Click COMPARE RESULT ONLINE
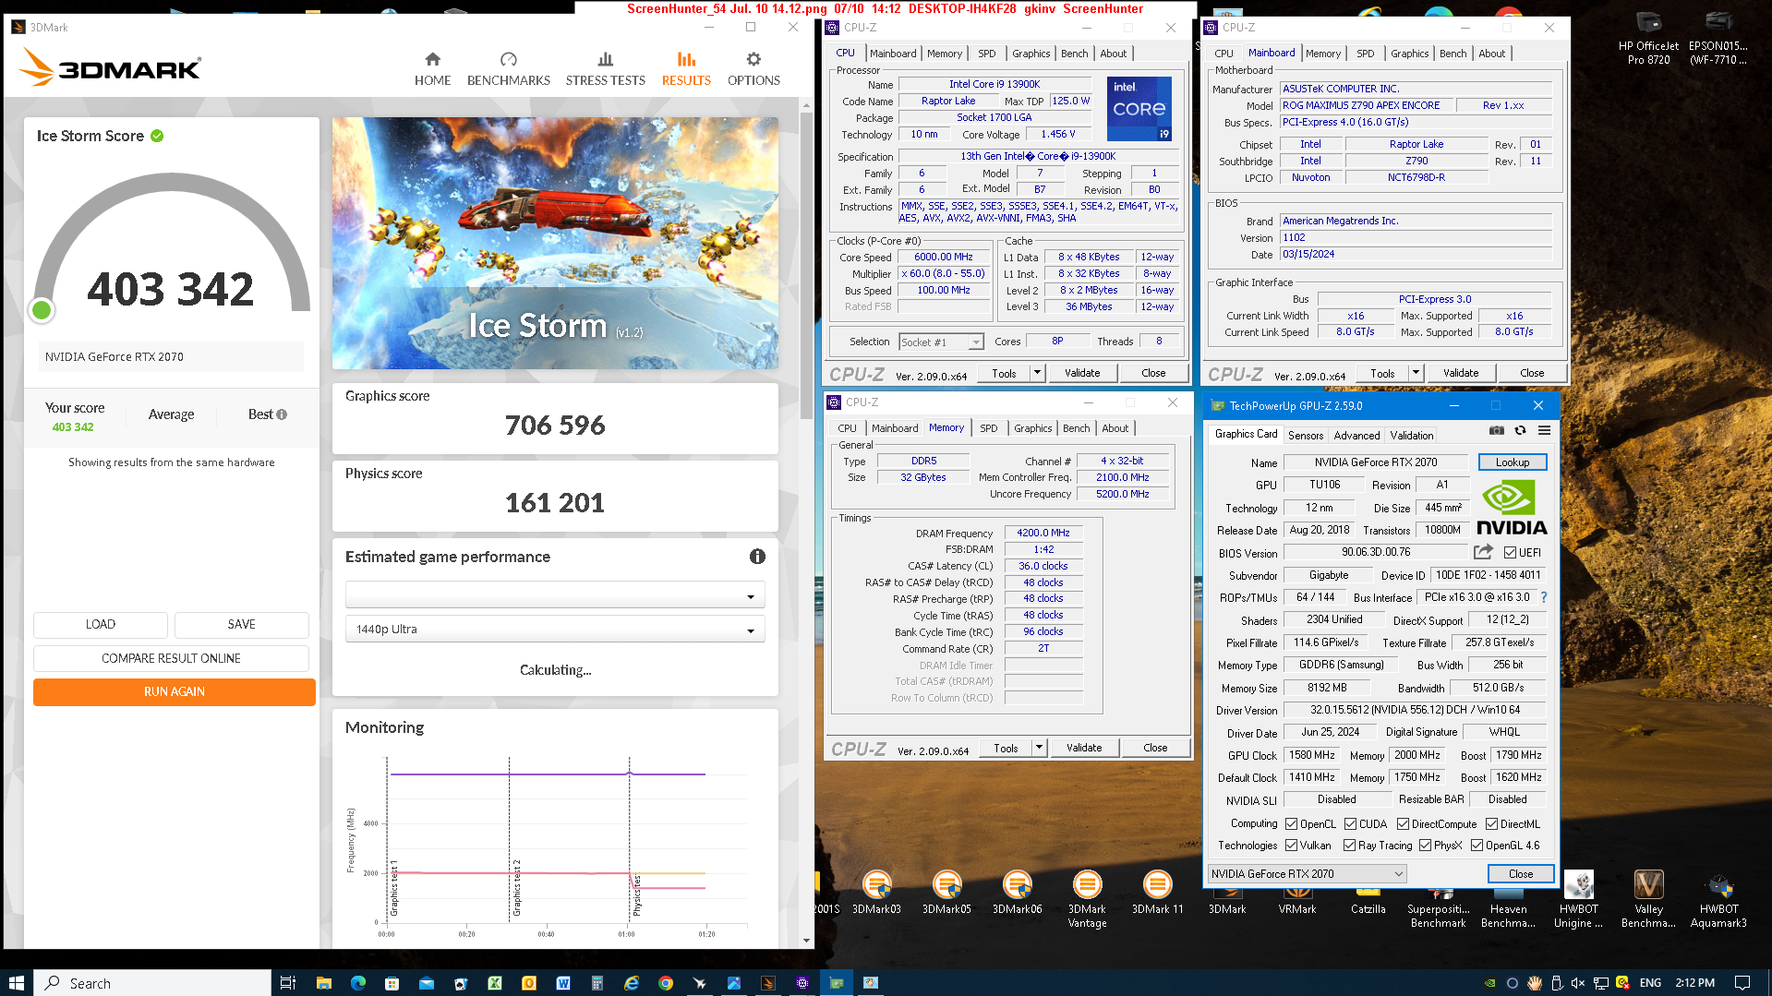 click(x=171, y=658)
